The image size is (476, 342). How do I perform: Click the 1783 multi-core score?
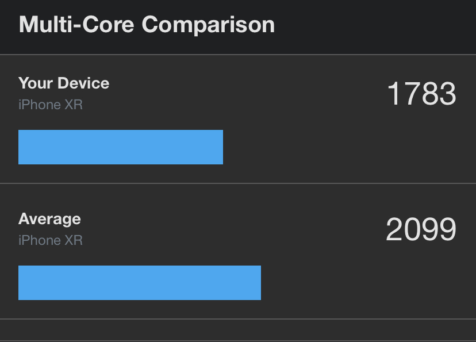[421, 94]
